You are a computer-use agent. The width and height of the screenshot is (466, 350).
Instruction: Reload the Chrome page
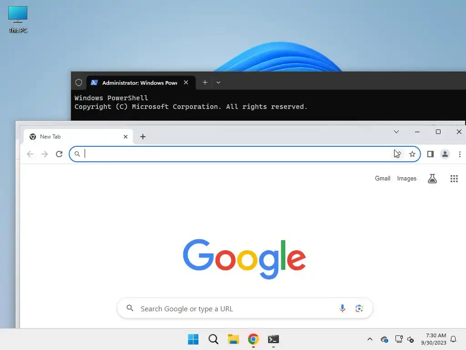[59, 154]
